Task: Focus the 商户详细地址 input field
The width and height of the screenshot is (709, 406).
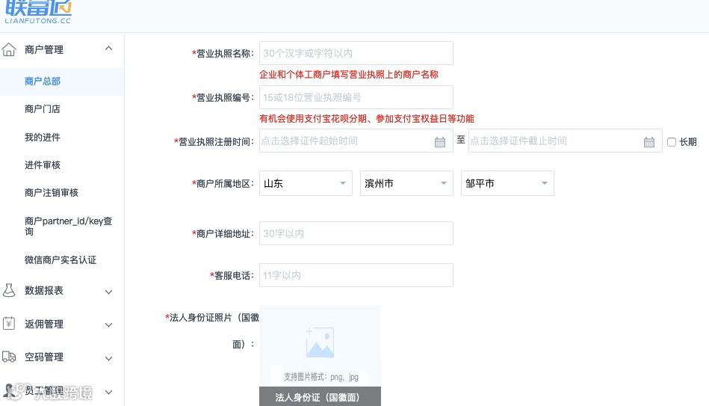Action: pos(356,233)
